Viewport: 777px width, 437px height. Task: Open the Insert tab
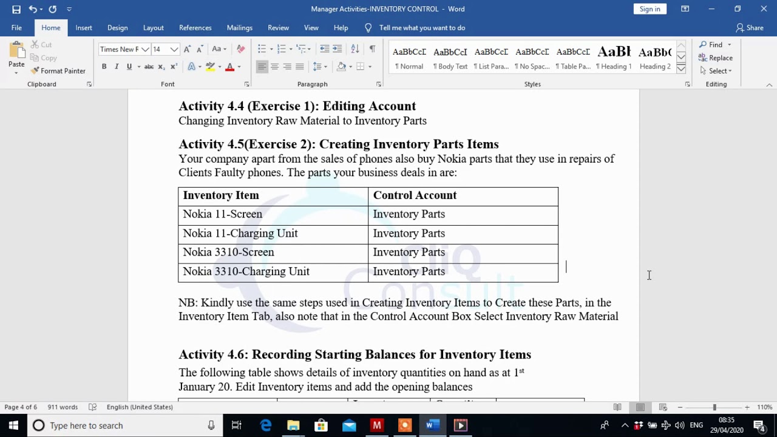[84, 28]
